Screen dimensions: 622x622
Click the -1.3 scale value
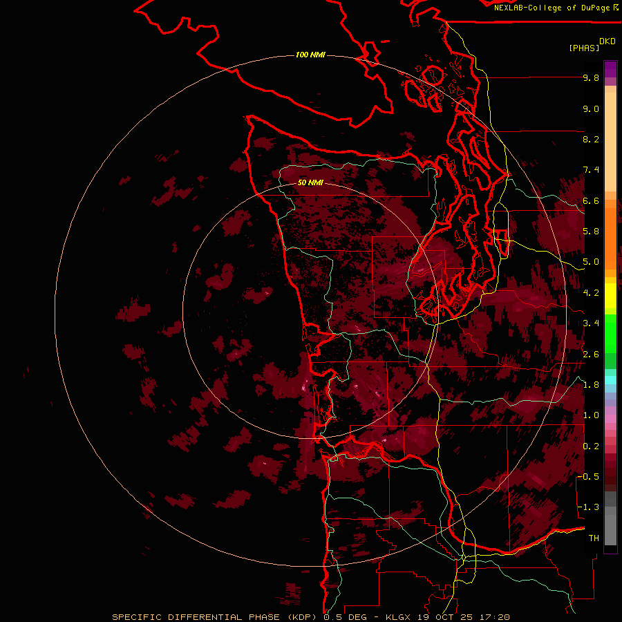point(588,507)
